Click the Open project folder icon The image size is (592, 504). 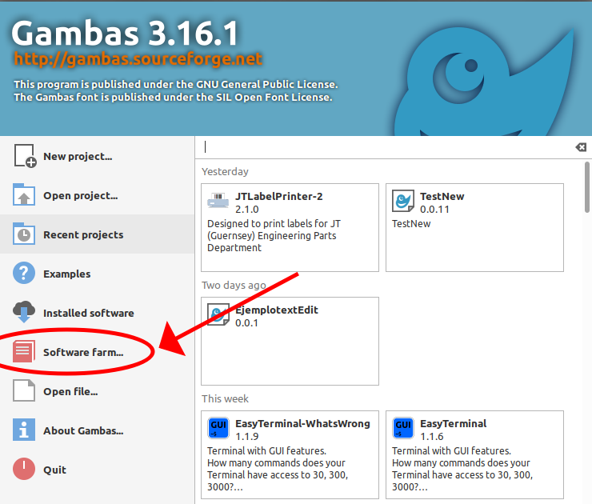click(x=24, y=195)
